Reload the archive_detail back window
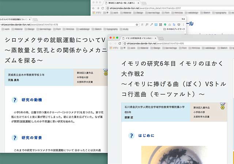The width and height of the screenshot is (234, 164). coord(102,8)
